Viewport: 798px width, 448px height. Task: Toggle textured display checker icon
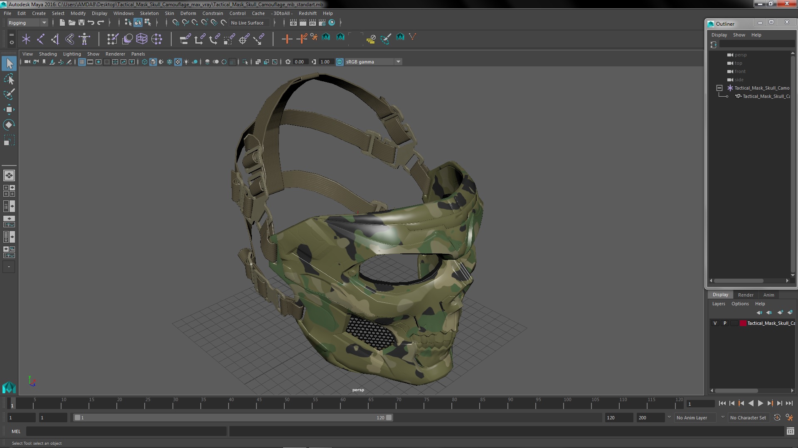point(178,62)
